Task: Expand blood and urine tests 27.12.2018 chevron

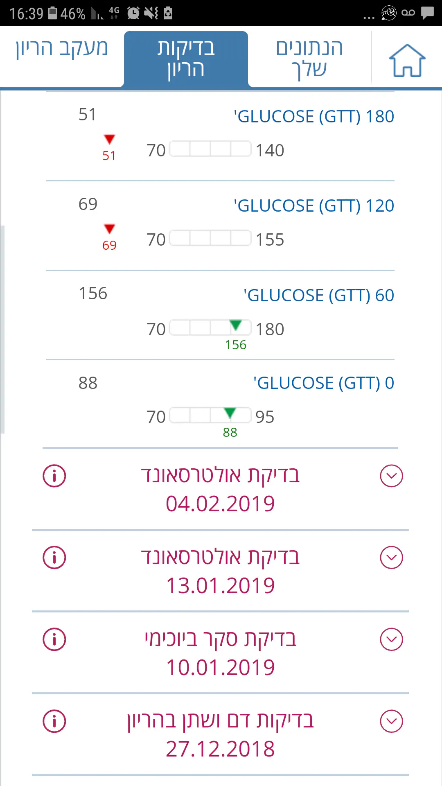Action: [x=391, y=721]
